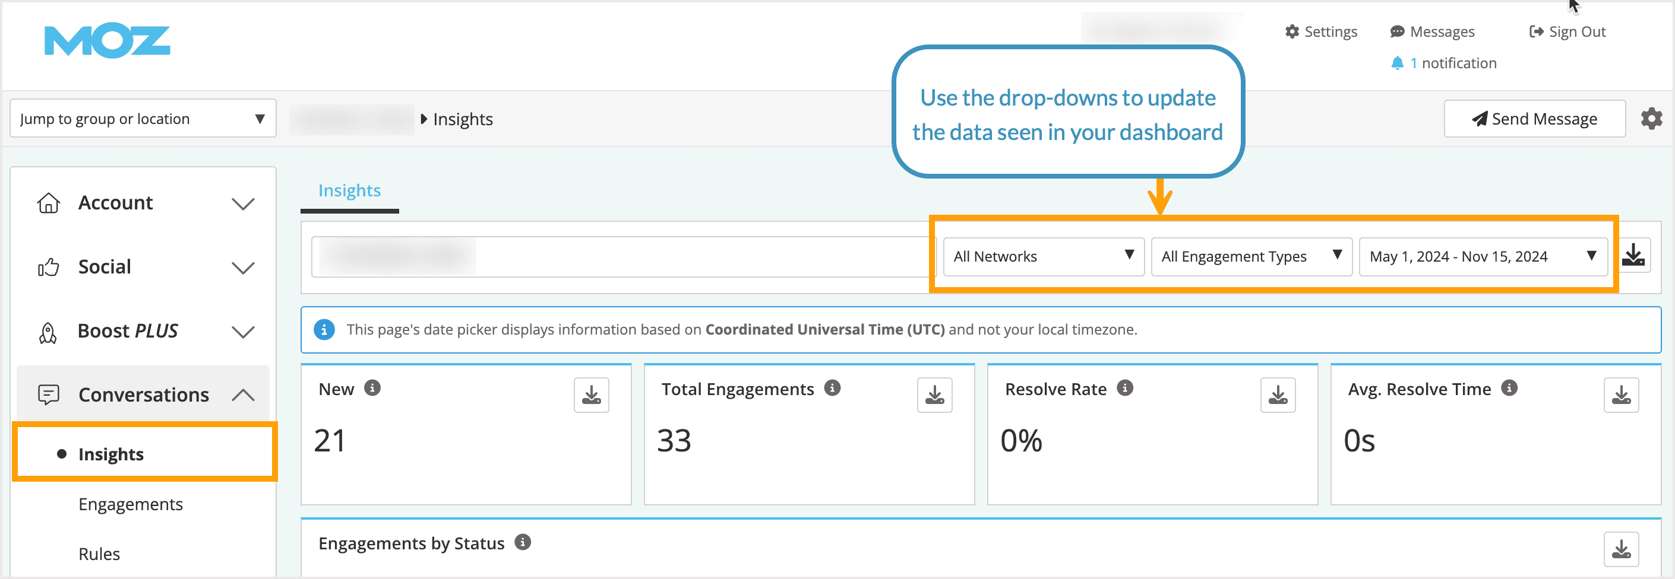Download the Resolve Rate data
The width and height of the screenshot is (1675, 579).
click(x=1277, y=394)
